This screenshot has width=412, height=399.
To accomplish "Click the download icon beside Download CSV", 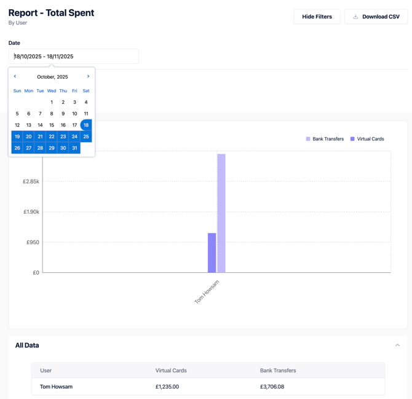I will (355, 17).
